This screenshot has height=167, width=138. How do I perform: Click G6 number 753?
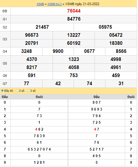click(x=74, y=75)
